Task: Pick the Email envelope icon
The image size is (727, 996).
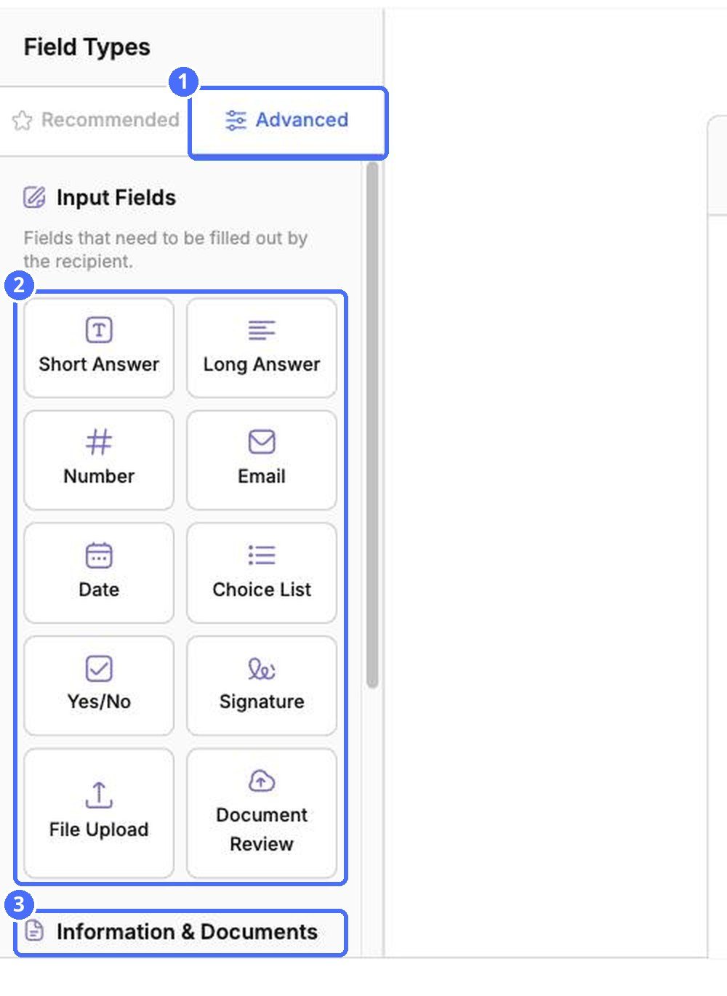Action: coord(262,442)
